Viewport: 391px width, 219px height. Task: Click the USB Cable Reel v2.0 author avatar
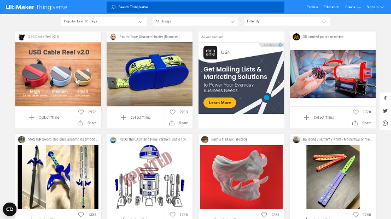click(22, 37)
